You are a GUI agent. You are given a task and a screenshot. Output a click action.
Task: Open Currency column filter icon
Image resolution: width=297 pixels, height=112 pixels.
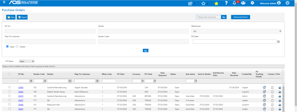[x=142, y=81]
